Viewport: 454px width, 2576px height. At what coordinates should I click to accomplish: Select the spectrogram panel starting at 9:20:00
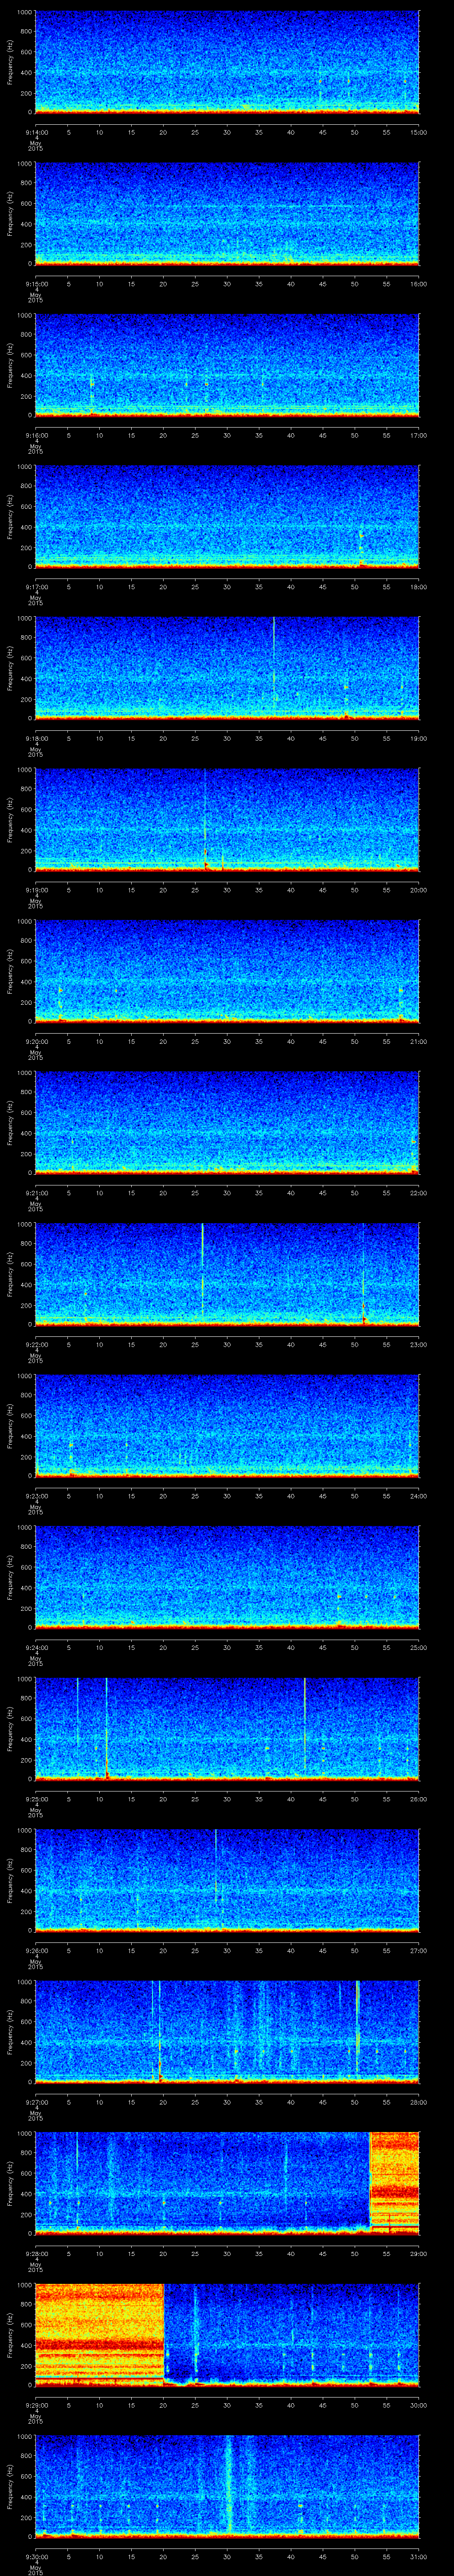[227, 971]
